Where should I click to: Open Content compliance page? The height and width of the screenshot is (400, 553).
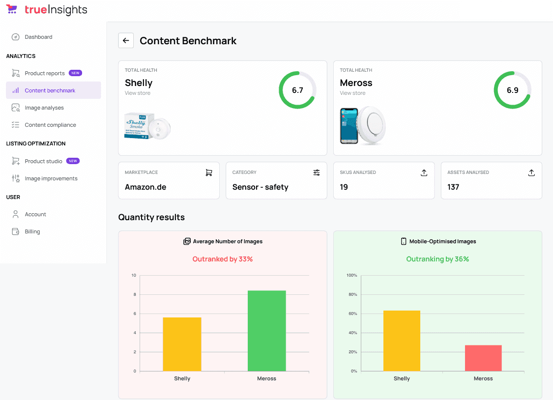(54, 125)
